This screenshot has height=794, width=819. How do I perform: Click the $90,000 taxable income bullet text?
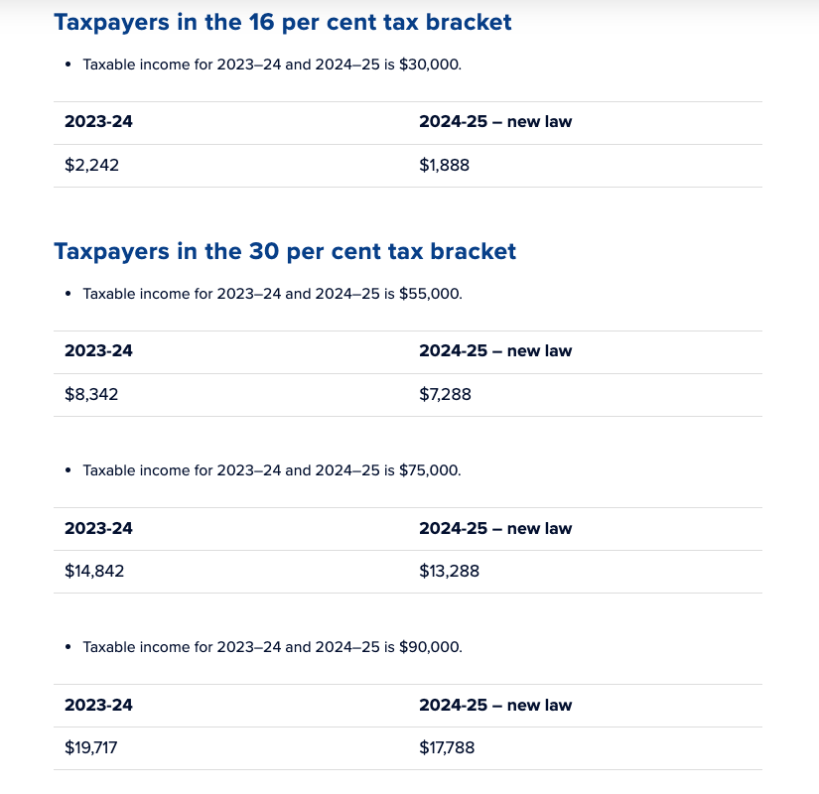tap(272, 647)
